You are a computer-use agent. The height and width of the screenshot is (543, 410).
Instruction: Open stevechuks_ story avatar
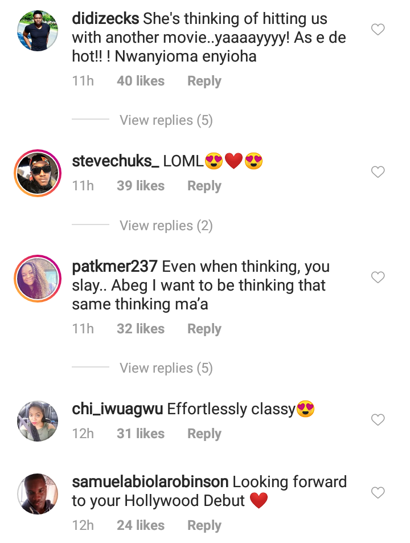38,172
